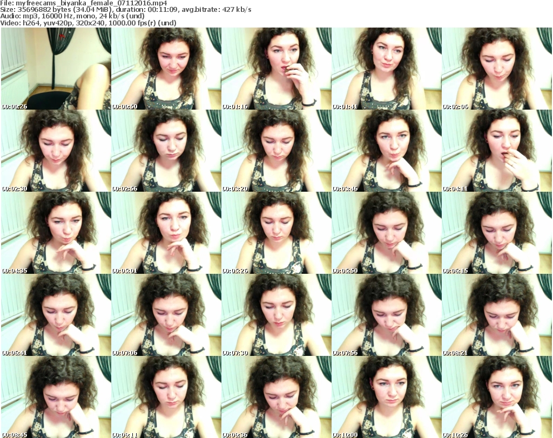553x438 pixels.
Task: Select the thumbnail stamped 00:02:30
Action: [56, 151]
